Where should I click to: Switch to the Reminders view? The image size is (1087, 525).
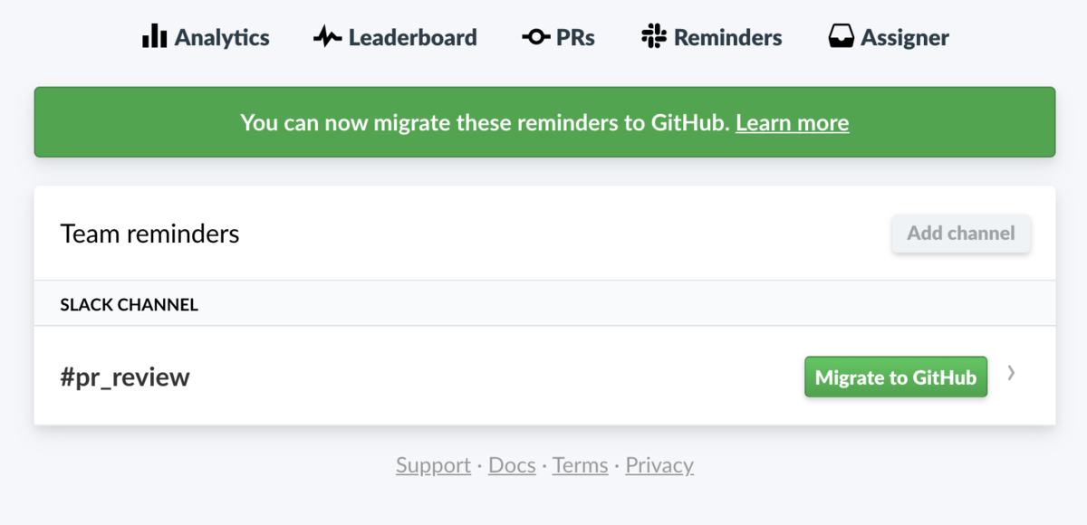(725, 37)
